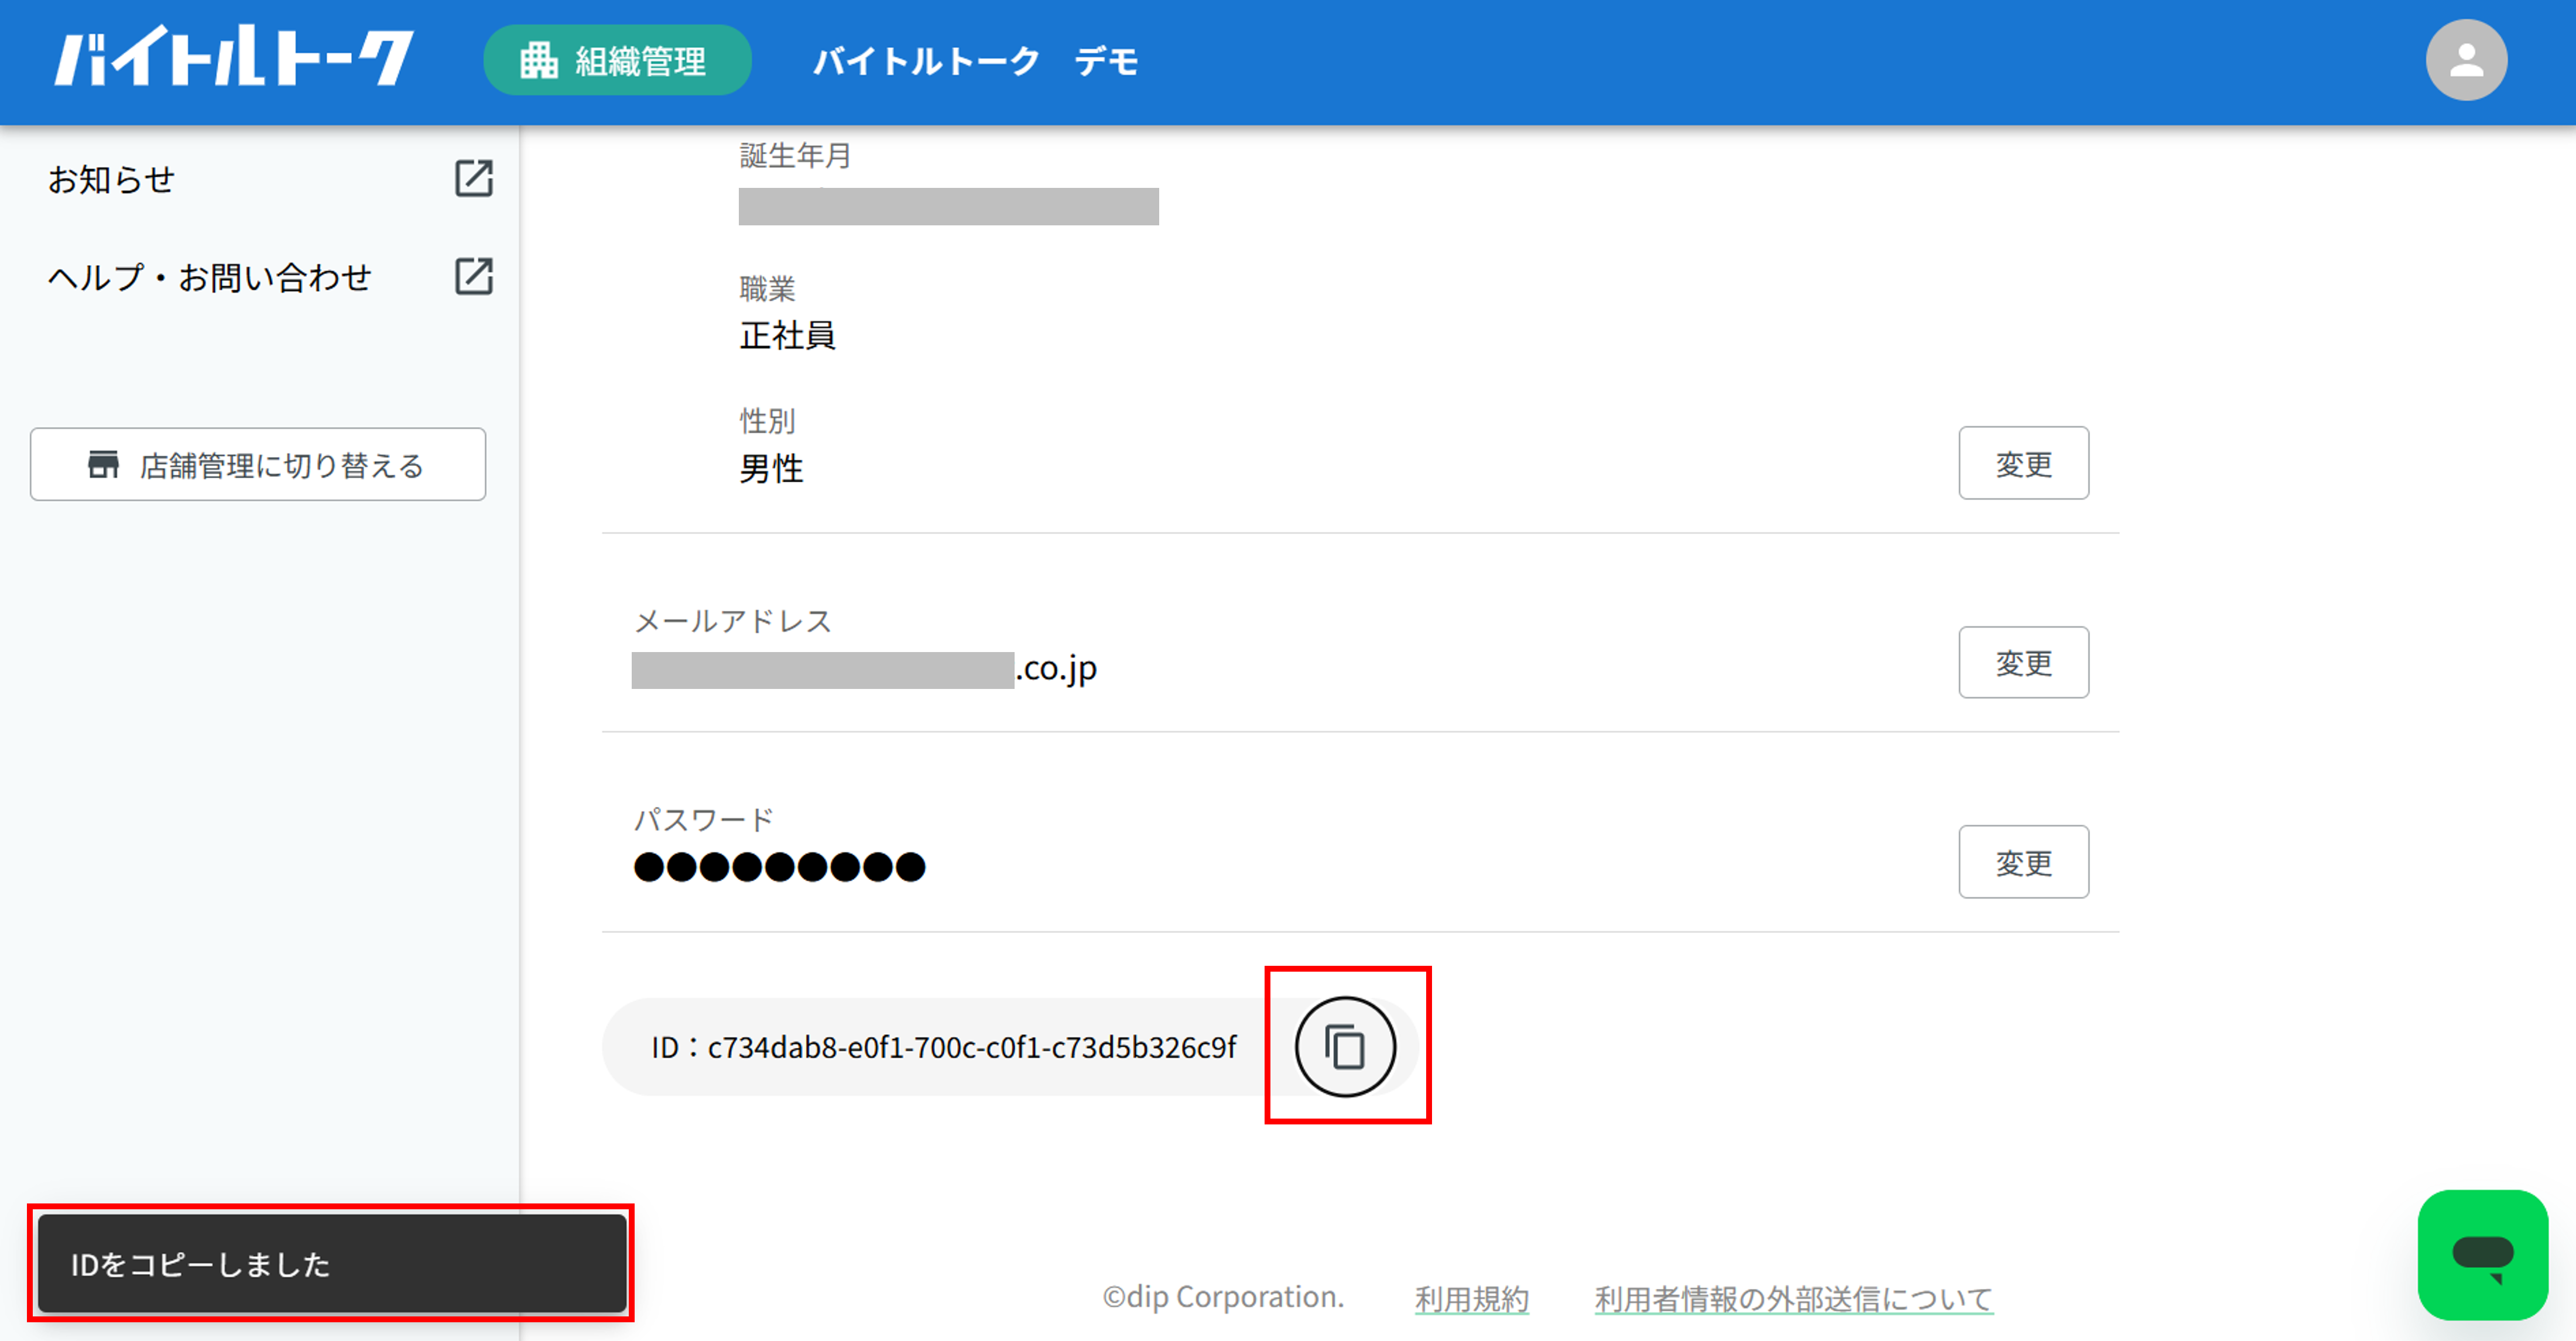Click the 職業 field label
Viewport: 2576px width, 1341px height.
tap(767, 288)
